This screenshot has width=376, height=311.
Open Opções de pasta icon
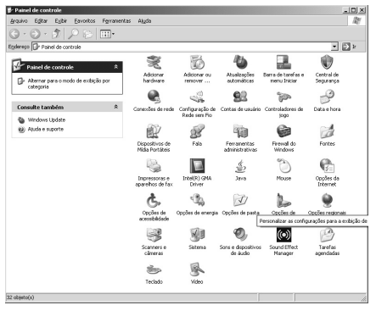[240, 201]
